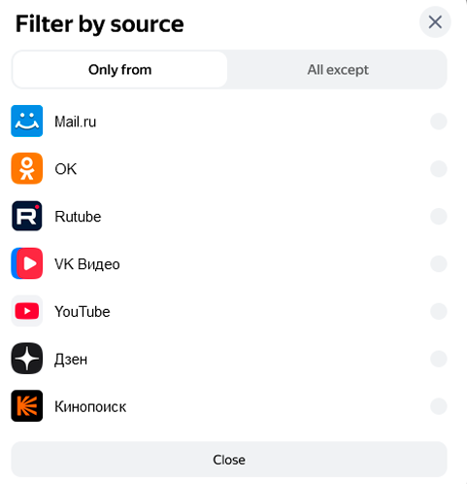Click the orange OK Odnoklassniki icon
Image resolution: width=467 pixels, height=484 pixels.
click(x=27, y=168)
